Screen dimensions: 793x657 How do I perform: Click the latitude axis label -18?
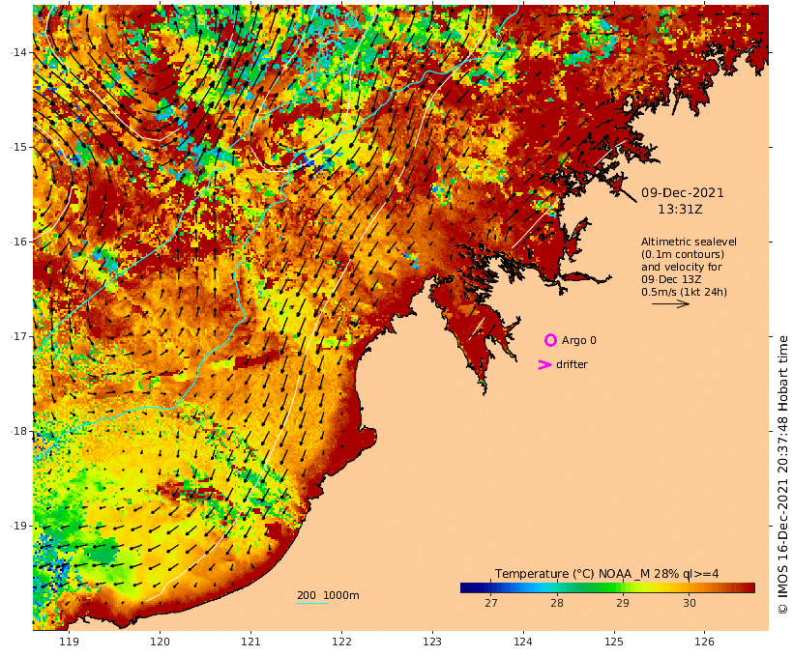tap(18, 431)
